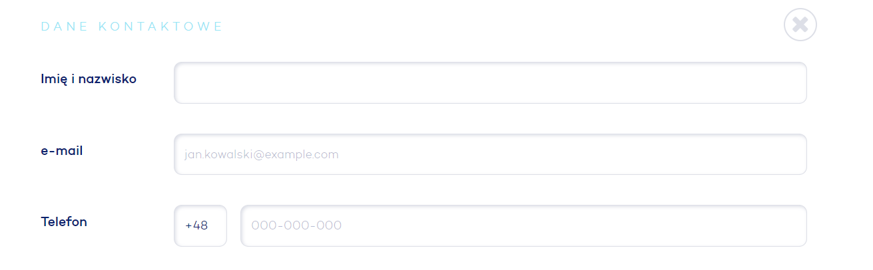This screenshot has width=873, height=270.
Task: Focus the phone number field
Action: pos(523,225)
